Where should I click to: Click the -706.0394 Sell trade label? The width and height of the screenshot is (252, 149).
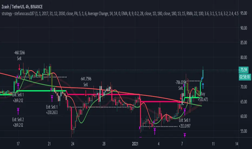(x=181, y=85)
